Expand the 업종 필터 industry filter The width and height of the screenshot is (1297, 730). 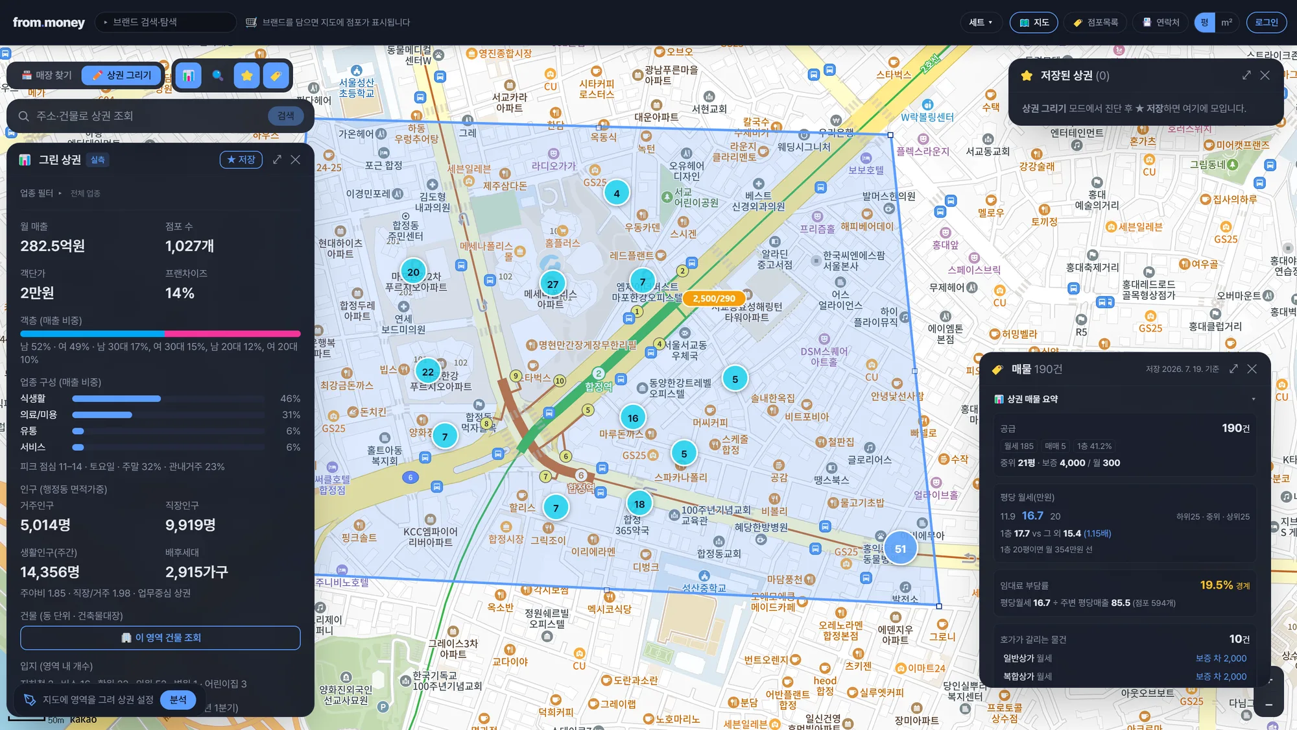[x=60, y=193]
